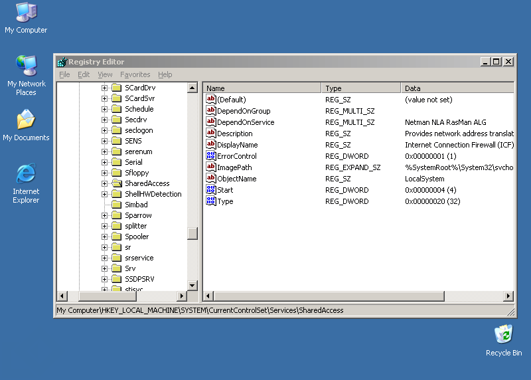Click the string icon beside DisplayName

point(210,144)
